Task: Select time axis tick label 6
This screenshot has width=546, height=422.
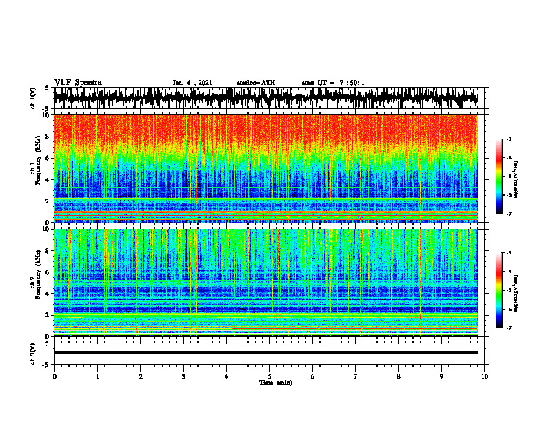Action: click(313, 376)
